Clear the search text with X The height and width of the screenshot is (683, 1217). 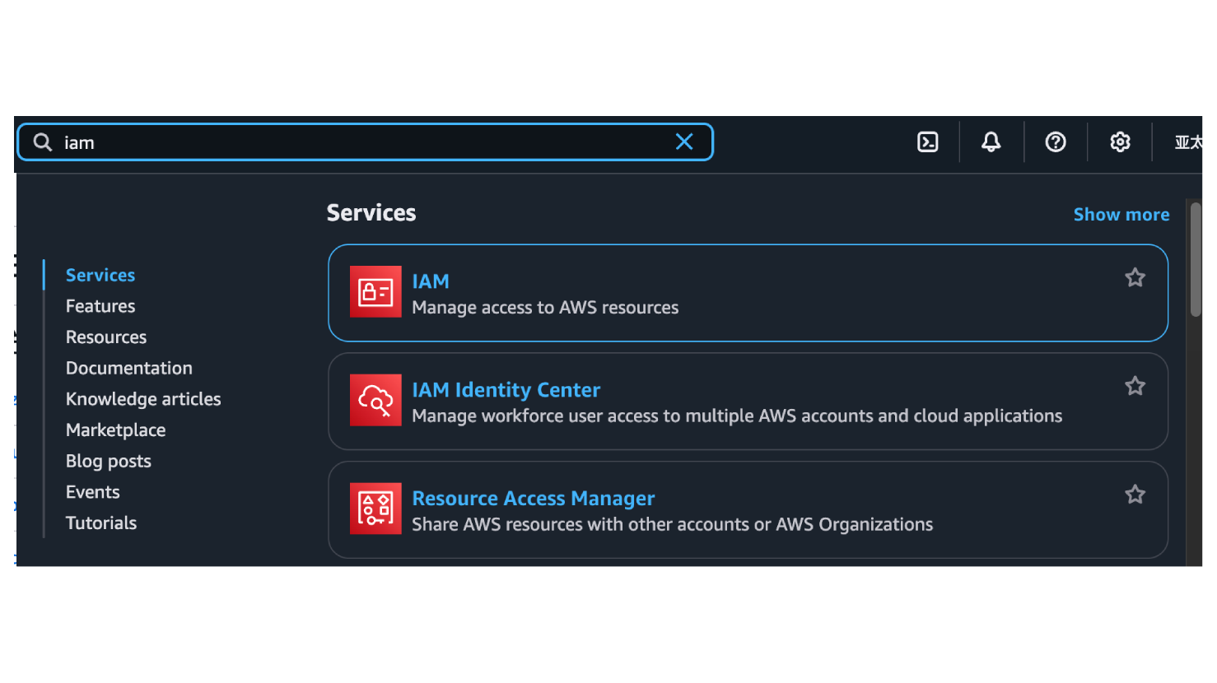(684, 142)
